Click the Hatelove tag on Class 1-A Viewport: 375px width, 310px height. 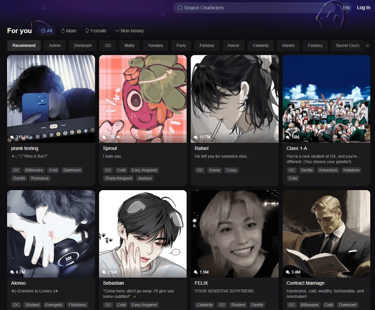351,170
